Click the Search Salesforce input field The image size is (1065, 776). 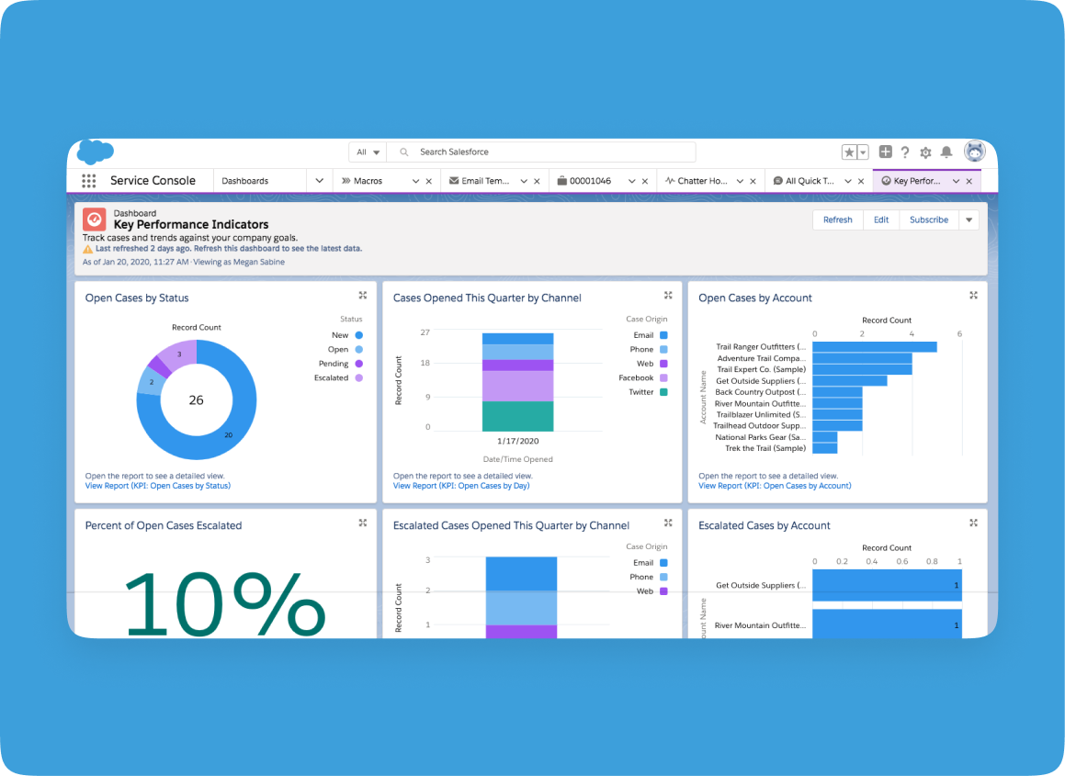tap(551, 152)
